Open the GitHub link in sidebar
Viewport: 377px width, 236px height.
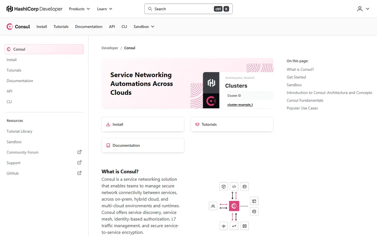[x=12, y=173]
